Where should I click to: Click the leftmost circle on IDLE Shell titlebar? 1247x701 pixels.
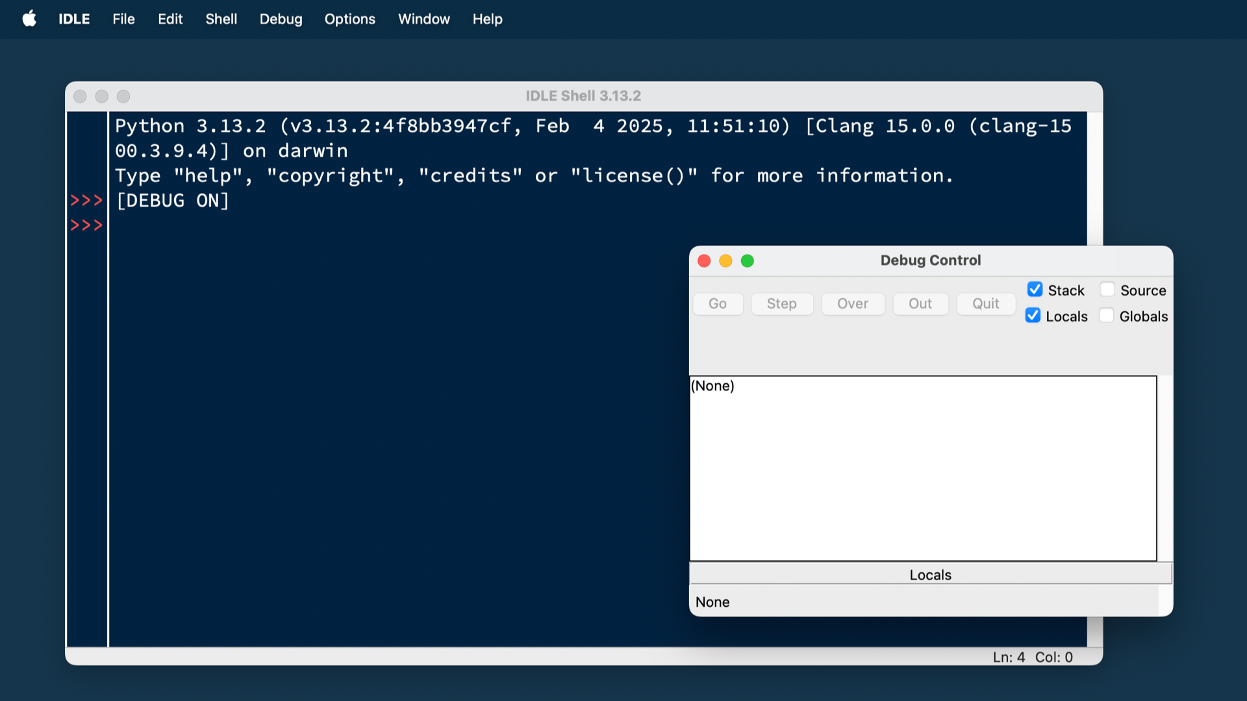(80, 96)
